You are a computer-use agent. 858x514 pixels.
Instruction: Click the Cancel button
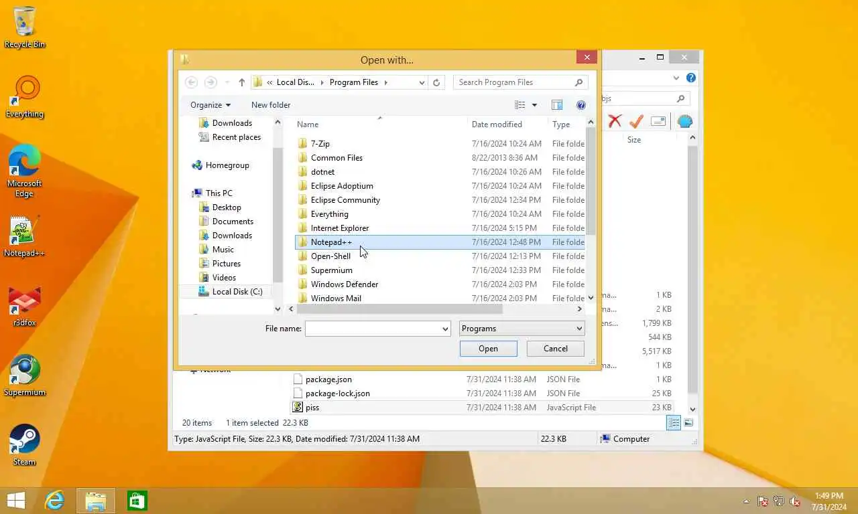tap(556, 349)
